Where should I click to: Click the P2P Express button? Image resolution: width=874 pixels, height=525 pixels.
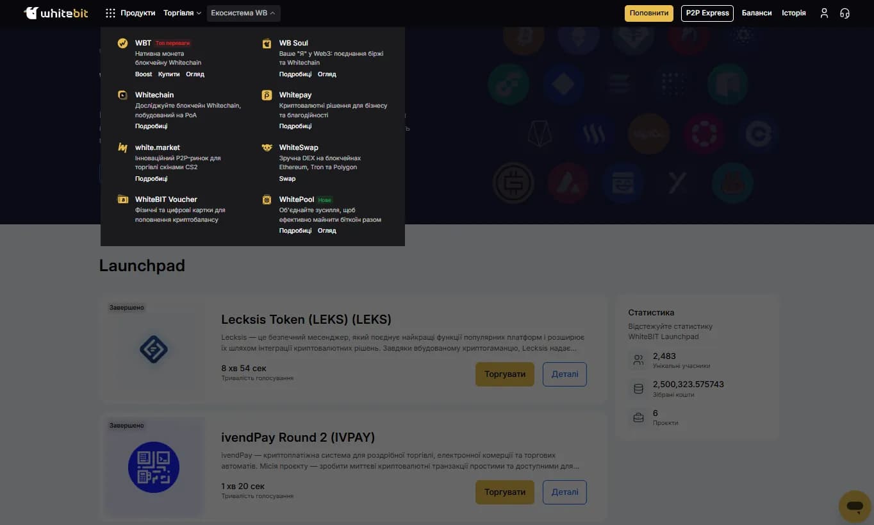[707, 13]
